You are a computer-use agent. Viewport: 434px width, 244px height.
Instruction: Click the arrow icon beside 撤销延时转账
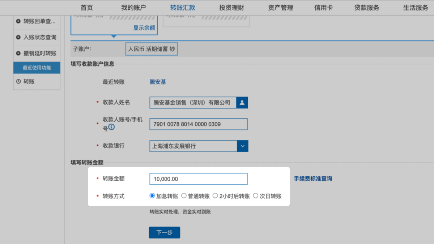[18, 53]
